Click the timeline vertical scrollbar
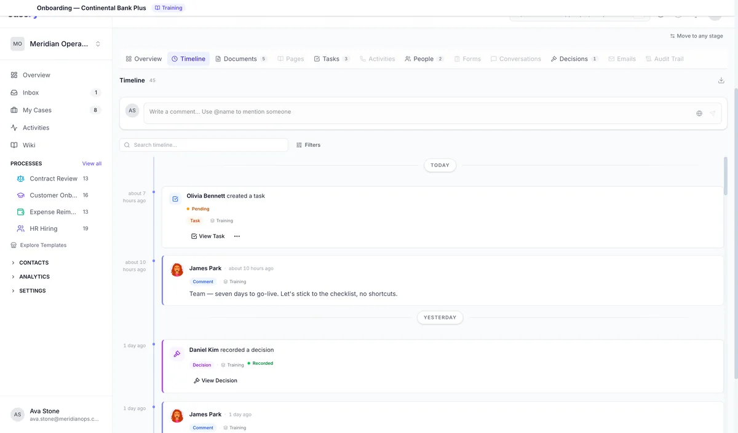 [x=726, y=176]
